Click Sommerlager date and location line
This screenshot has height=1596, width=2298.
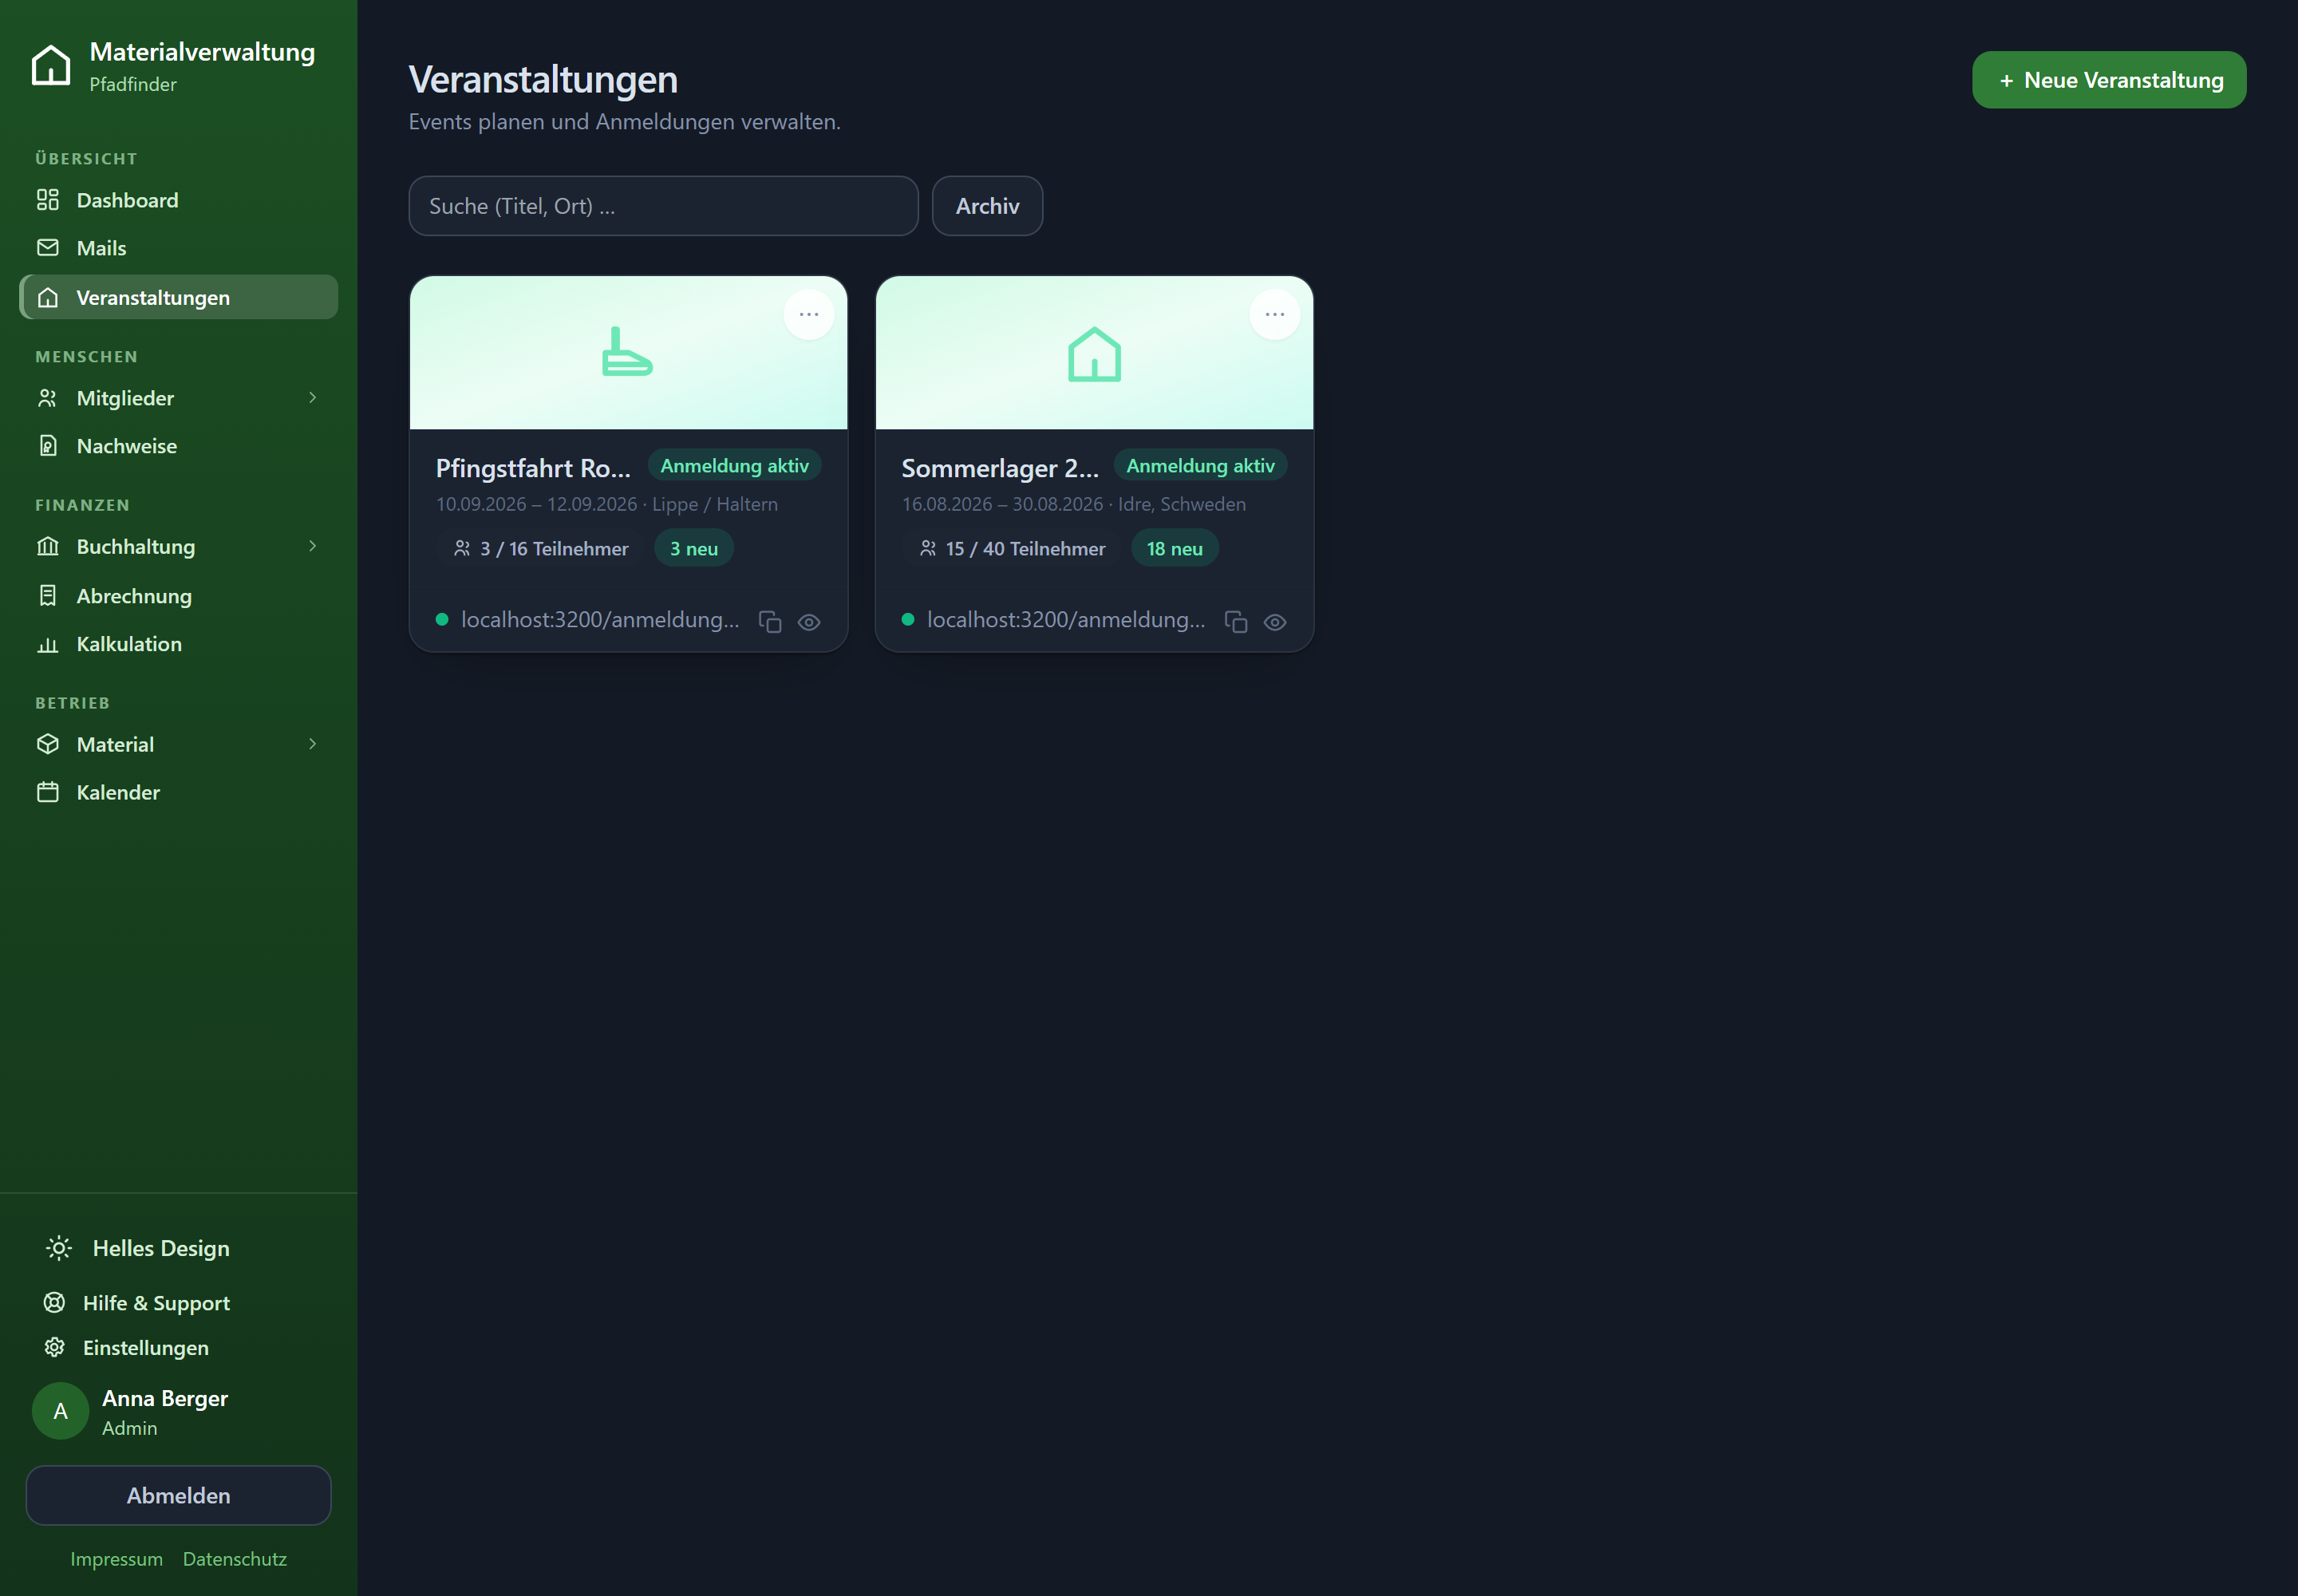pyautogui.click(x=1074, y=504)
